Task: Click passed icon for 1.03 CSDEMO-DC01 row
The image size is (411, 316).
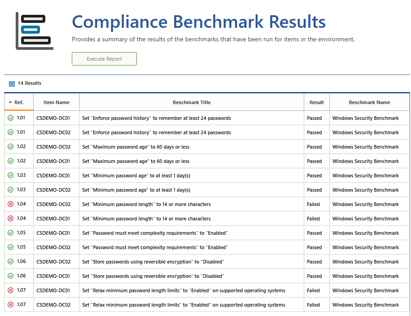Action: coord(10,176)
